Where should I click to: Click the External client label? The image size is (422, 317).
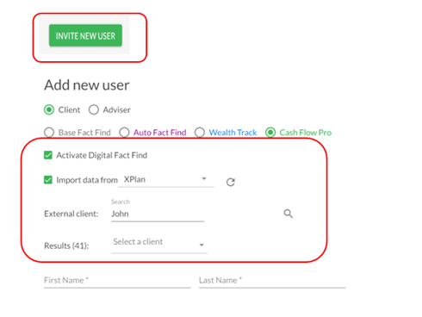tap(71, 214)
